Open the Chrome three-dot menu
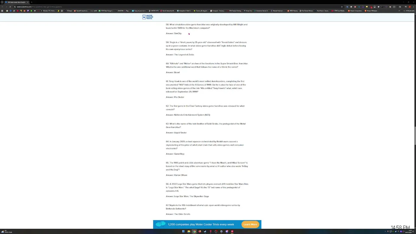 [x=413, y=7]
